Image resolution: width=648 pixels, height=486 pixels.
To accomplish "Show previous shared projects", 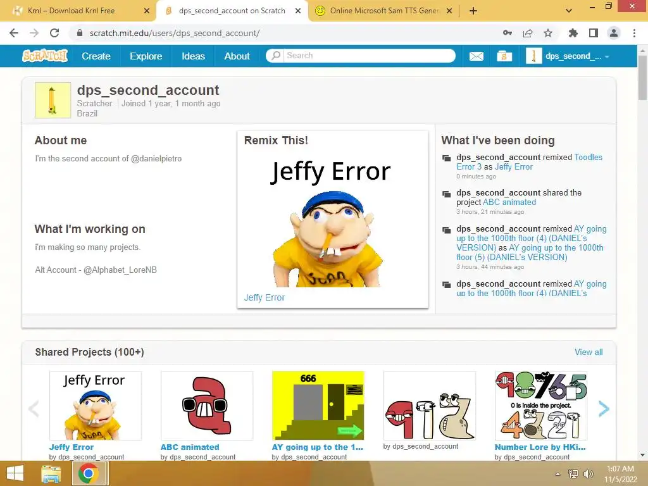I will (34, 409).
